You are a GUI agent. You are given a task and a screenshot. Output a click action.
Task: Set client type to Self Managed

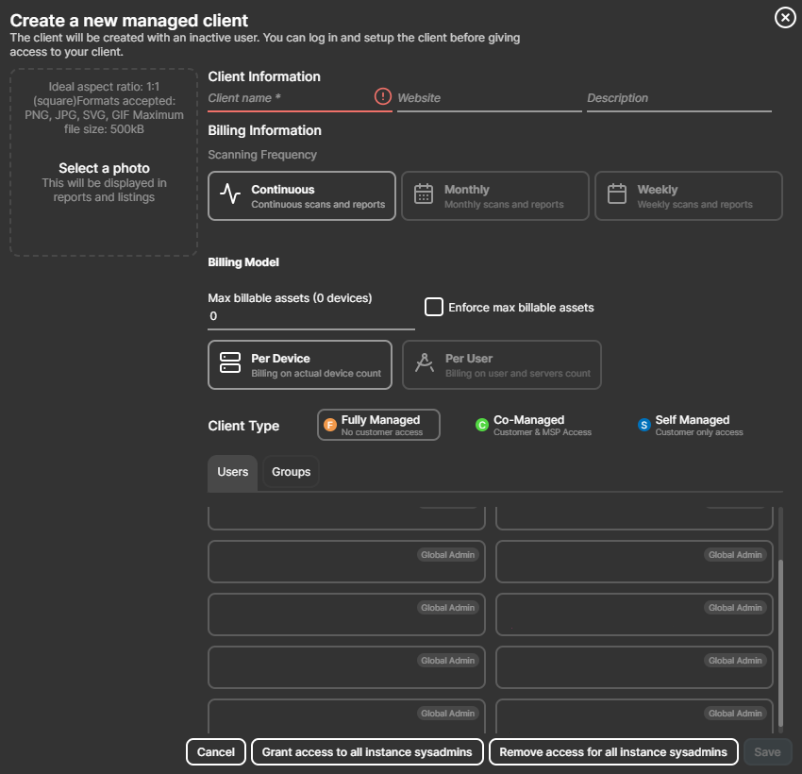(691, 425)
